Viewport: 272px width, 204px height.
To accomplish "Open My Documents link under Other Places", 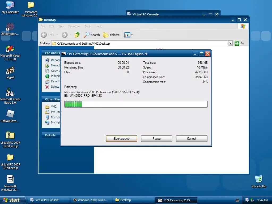I will 53,112.
